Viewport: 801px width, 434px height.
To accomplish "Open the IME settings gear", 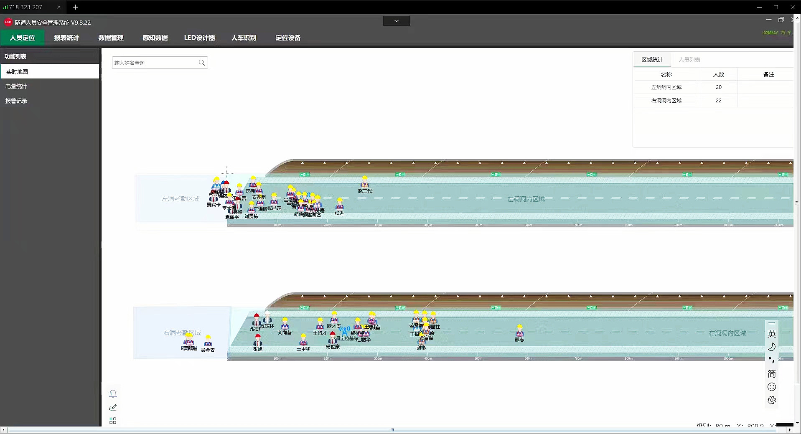I will point(771,400).
